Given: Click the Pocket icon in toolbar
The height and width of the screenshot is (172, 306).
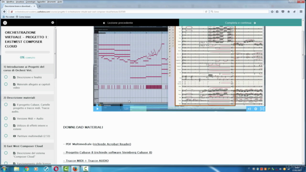Looking at the screenshot, I should coord(283,11).
